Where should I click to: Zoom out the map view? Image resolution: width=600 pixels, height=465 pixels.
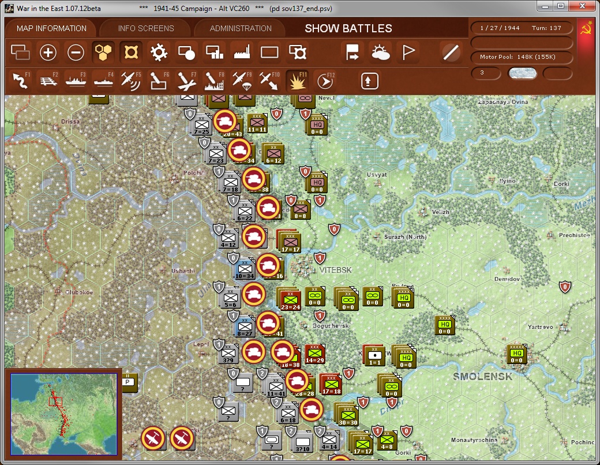(76, 52)
